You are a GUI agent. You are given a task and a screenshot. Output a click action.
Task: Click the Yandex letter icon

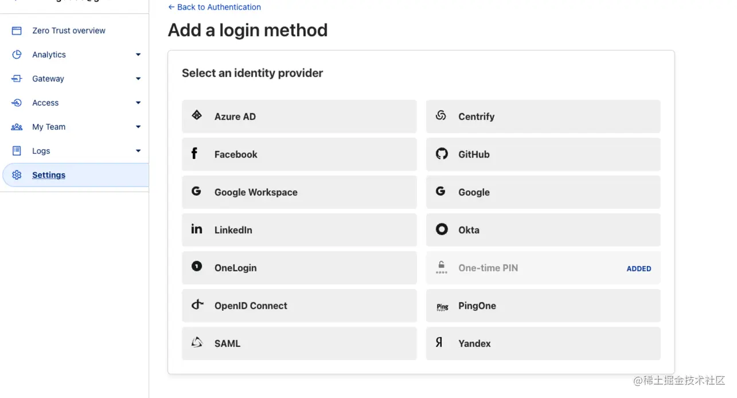(439, 342)
